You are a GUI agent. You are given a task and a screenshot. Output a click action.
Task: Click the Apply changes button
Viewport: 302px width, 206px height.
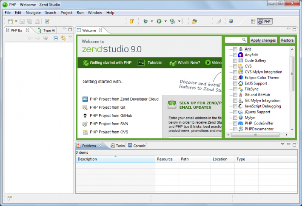[263, 40]
